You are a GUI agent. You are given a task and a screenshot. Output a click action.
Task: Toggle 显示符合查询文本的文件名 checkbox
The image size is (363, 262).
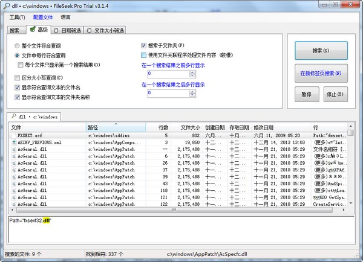click(x=17, y=88)
